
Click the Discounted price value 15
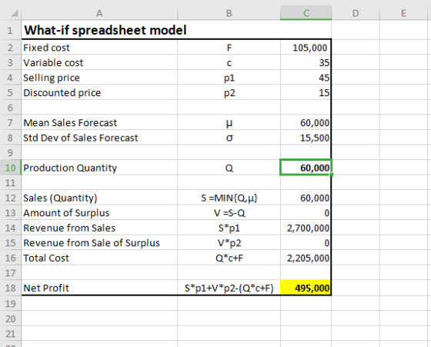tap(306, 92)
